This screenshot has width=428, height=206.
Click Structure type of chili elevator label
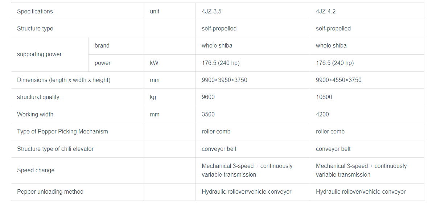click(55, 149)
